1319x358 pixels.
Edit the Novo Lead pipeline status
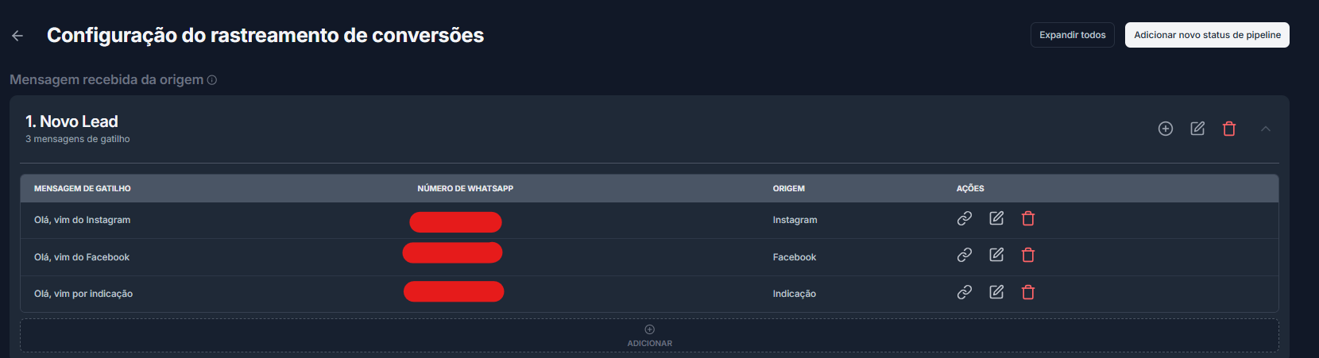1197,129
